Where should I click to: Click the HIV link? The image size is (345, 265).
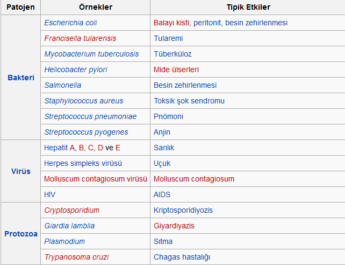[x=49, y=194]
